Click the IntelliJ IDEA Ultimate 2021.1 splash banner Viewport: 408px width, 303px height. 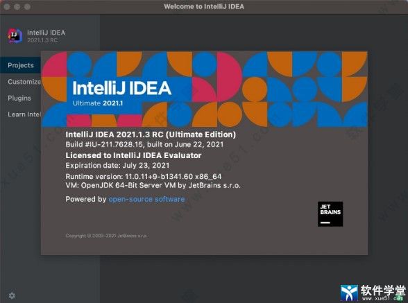coord(204,89)
